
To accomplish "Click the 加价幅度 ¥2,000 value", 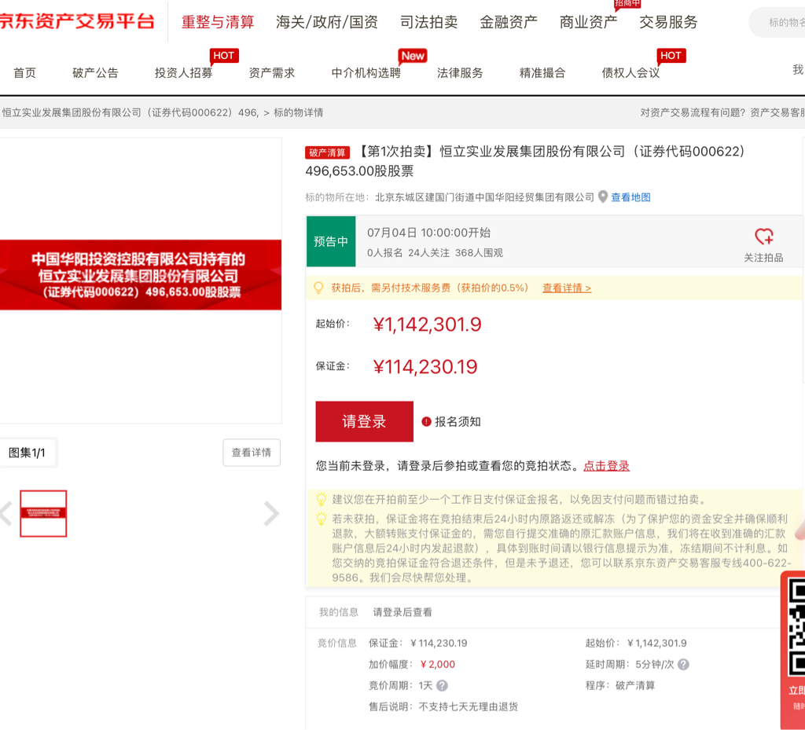I will 437,664.
